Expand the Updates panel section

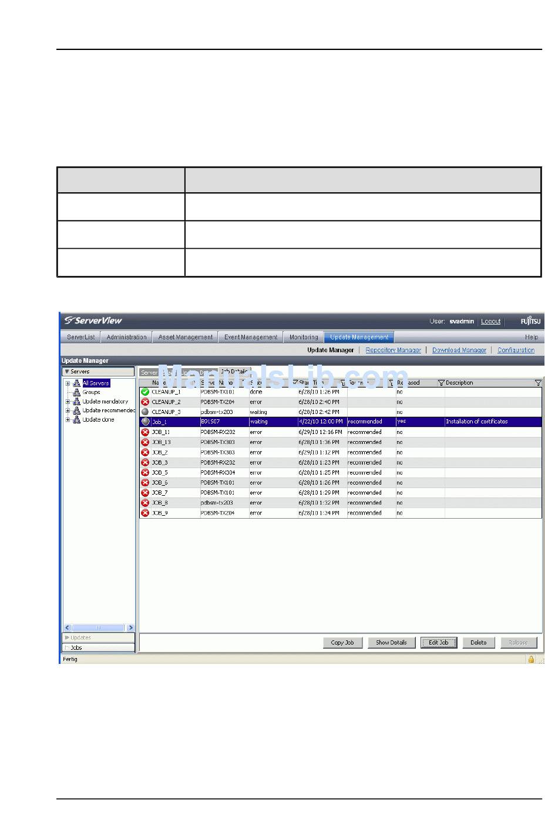point(99,637)
